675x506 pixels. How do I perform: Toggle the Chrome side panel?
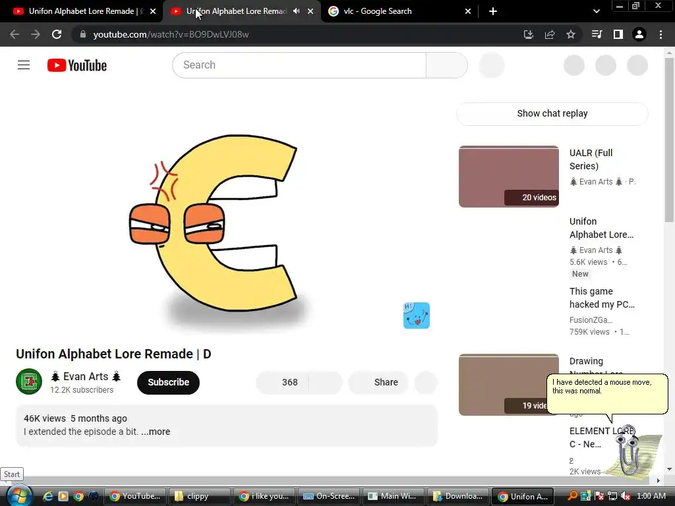(618, 34)
